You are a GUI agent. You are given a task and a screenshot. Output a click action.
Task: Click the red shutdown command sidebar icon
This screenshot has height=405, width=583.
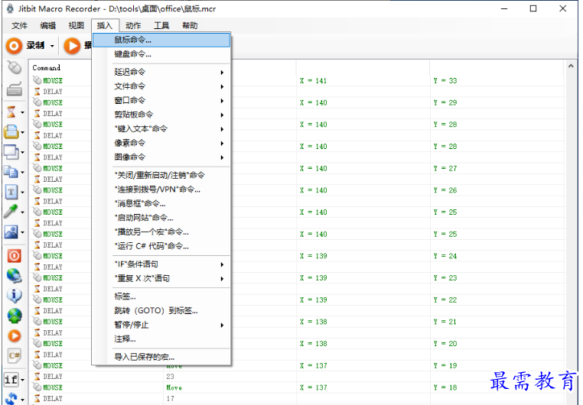click(x=14, y=256)
